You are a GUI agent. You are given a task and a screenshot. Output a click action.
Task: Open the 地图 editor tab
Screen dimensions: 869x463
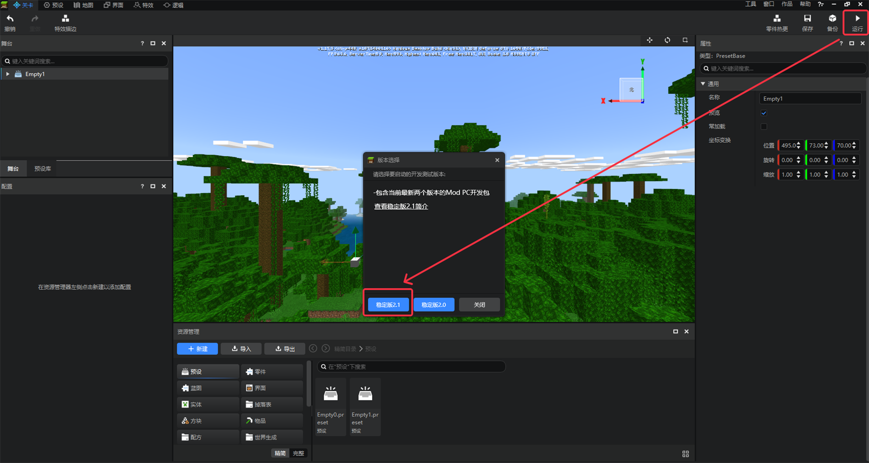(83, 5)
